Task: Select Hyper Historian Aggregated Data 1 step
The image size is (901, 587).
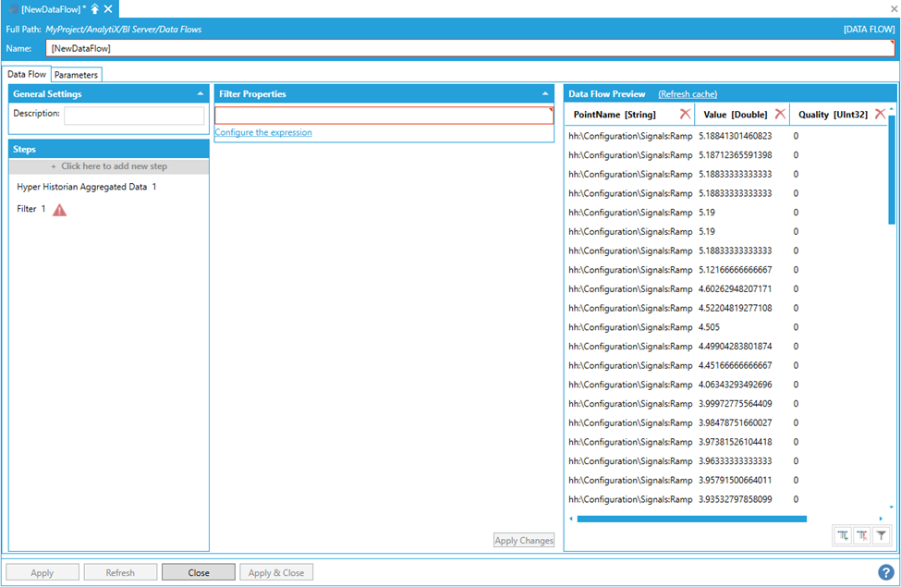Action: 87,187
